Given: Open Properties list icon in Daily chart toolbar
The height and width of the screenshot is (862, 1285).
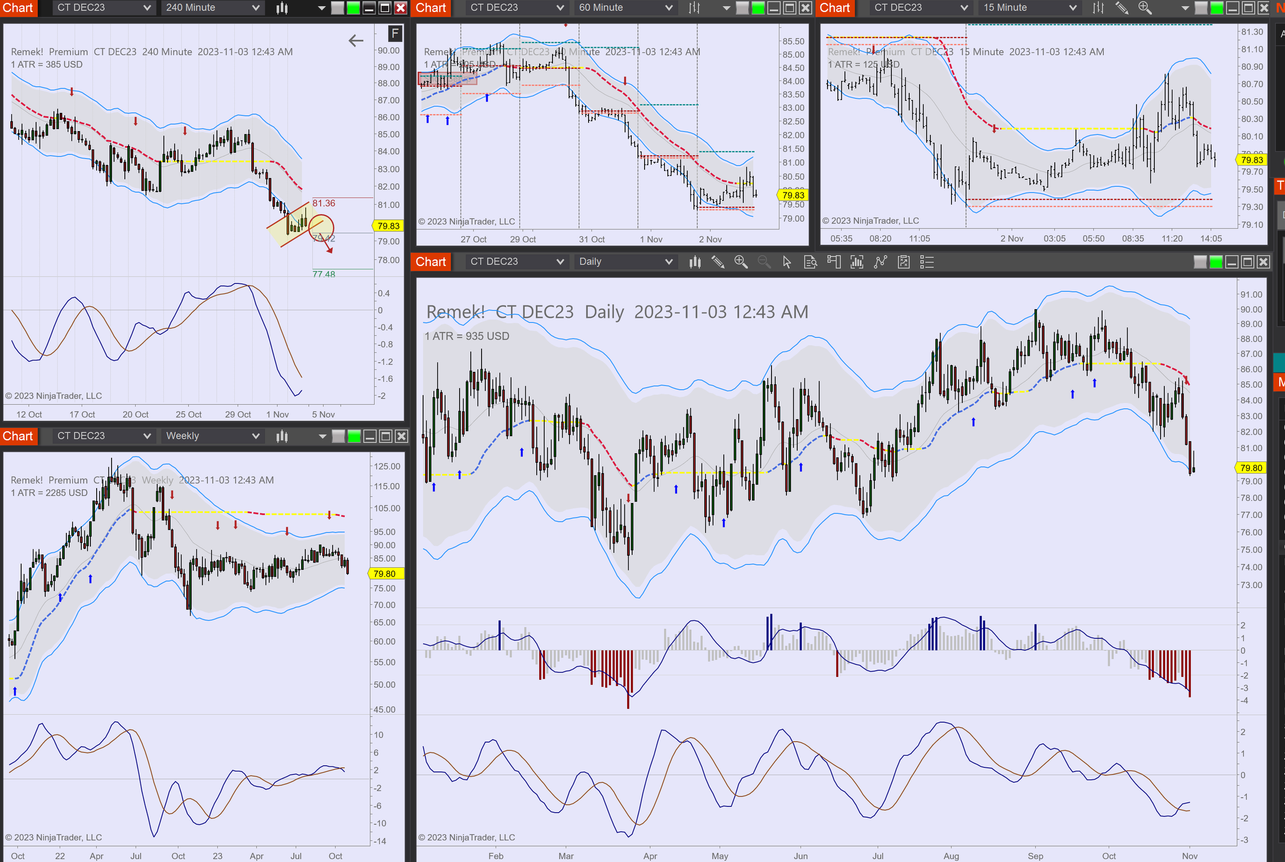Looking at the screenshot, I should point(927,262).
